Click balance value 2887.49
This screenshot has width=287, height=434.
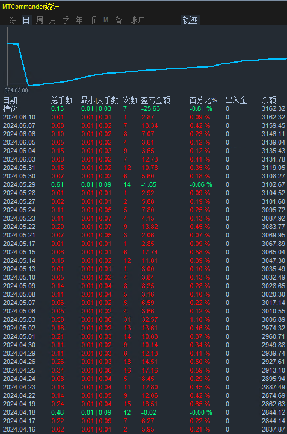click(x=274, y=387)
